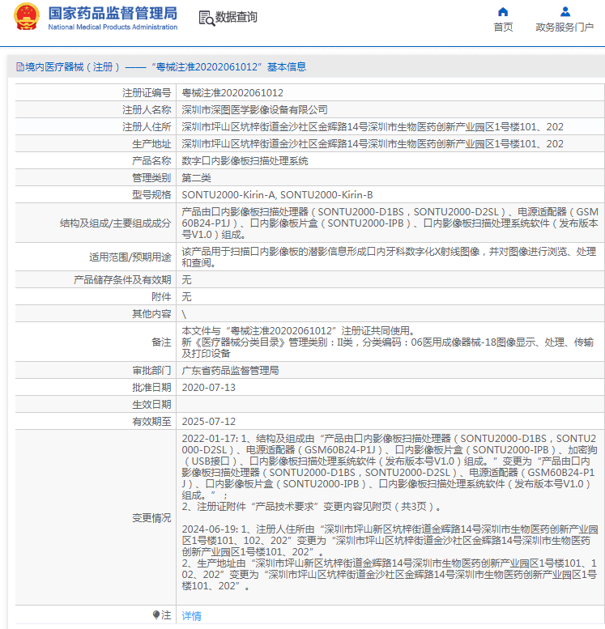Click the 产品名称 row label

click(151, 161)
